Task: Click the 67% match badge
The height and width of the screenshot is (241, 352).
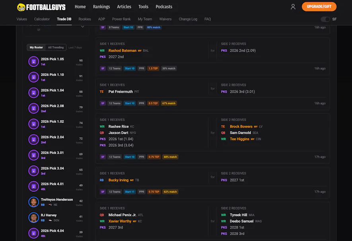Action: click(169, 103)
